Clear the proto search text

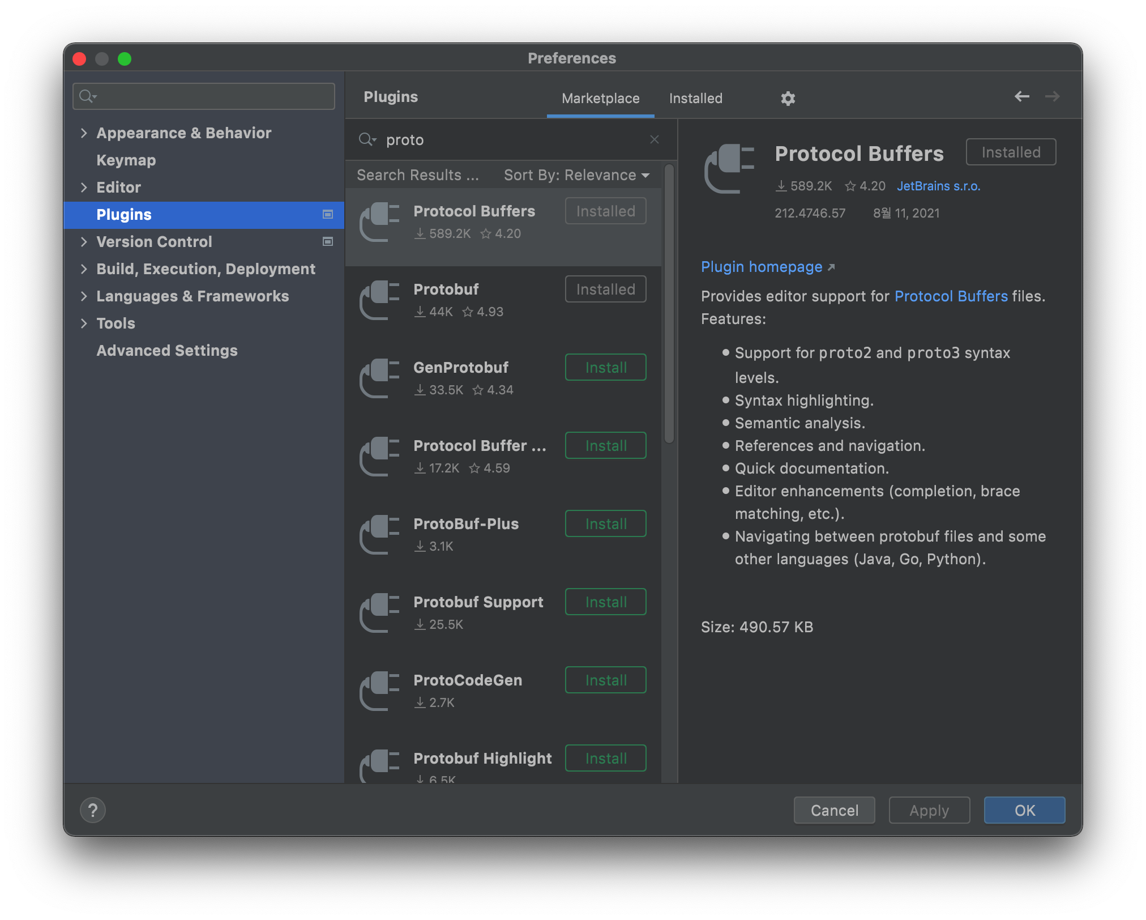[x=654, y=139]
